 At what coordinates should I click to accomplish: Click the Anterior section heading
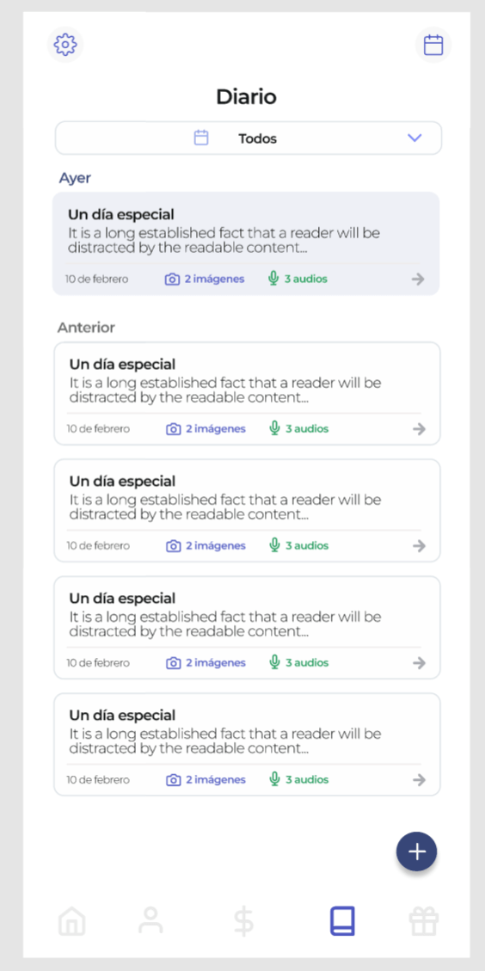click(86, 328)
